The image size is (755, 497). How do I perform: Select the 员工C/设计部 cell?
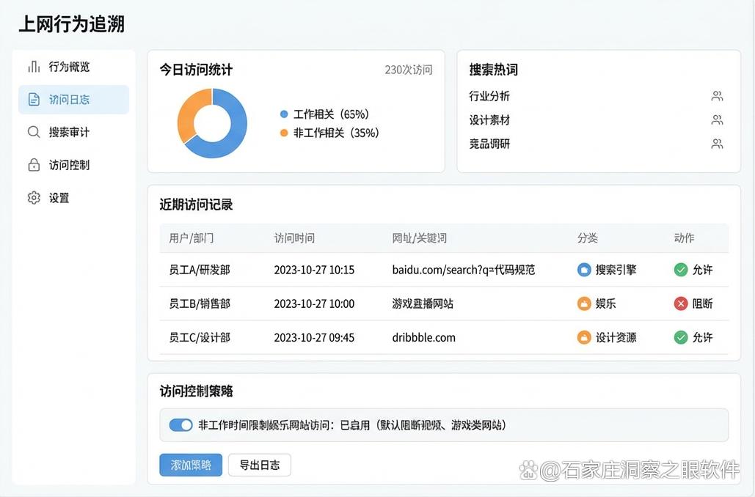[x=200, y=337]
